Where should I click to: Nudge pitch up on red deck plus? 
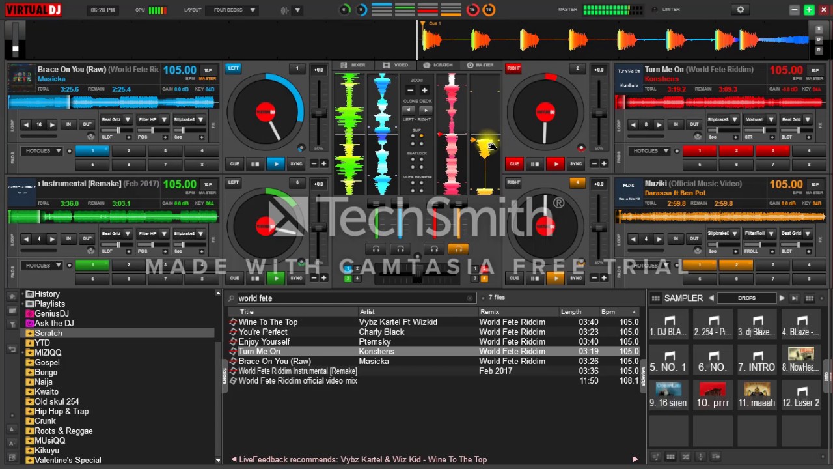tap(604, 163)
